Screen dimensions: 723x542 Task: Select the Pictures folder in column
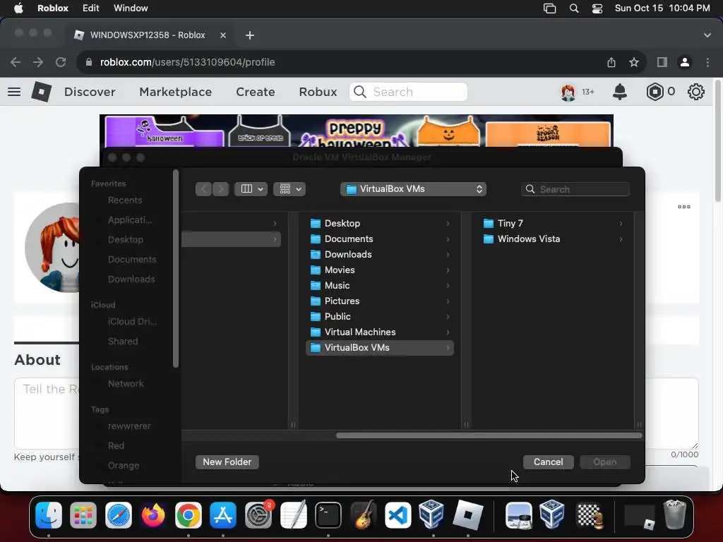click(x=379, y=301)
